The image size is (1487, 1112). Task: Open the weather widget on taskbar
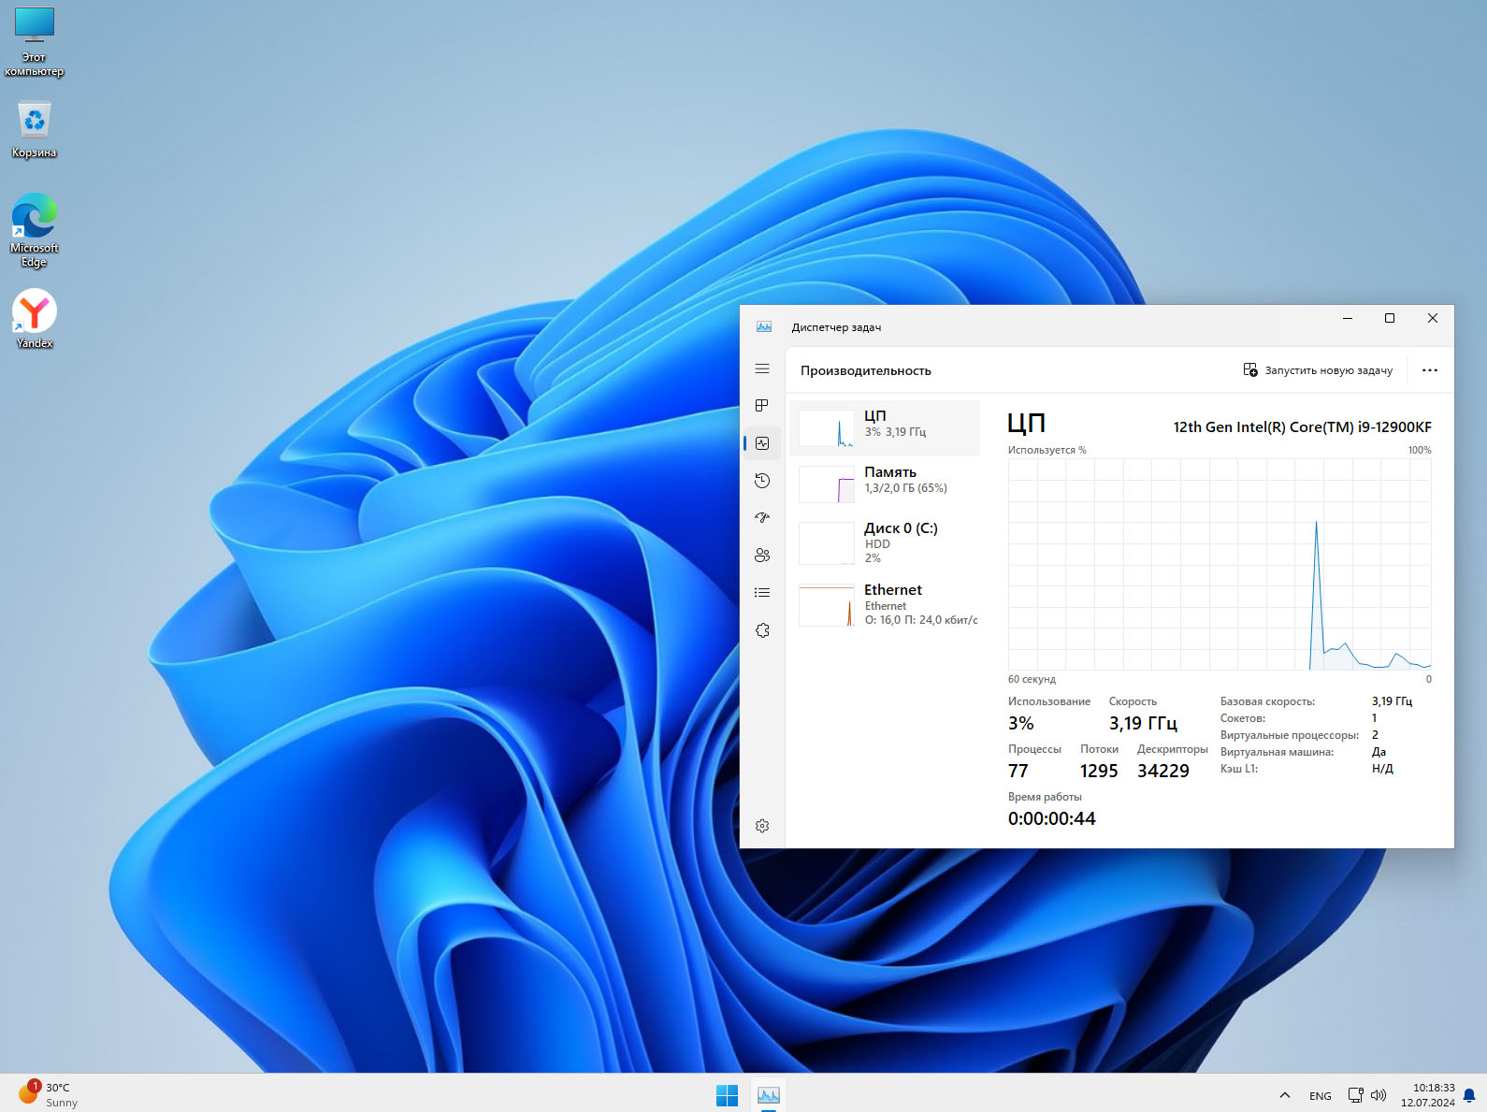click(x=49, y=1094)
